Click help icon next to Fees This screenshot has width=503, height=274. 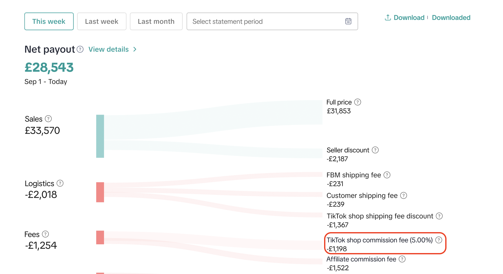click(x=45, y=234)
